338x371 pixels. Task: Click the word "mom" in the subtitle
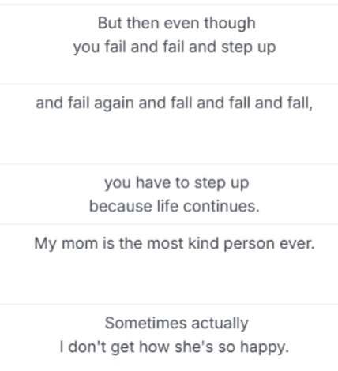point(80,244)
